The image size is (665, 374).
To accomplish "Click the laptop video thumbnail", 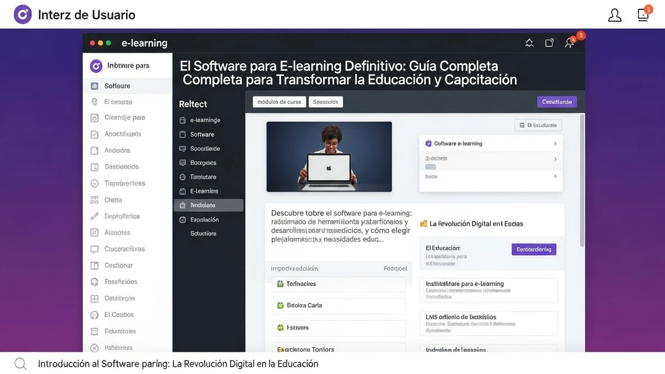I will [x=329, y=157].
